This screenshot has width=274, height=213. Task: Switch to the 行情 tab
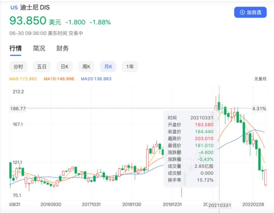point(16,48)
